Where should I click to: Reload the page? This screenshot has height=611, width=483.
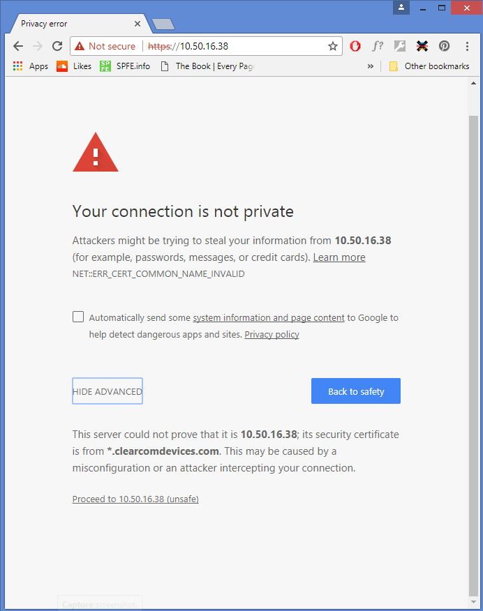(x=57, y=46)
